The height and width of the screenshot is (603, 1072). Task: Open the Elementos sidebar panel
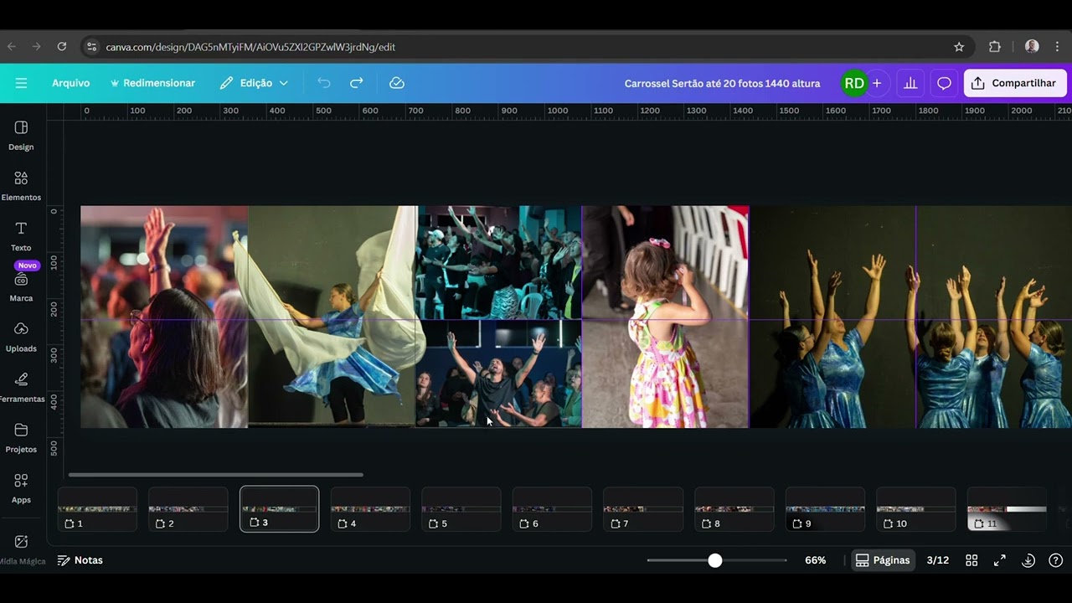pos(21,185)
